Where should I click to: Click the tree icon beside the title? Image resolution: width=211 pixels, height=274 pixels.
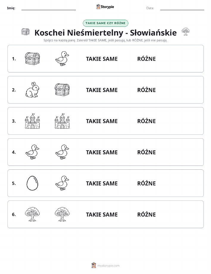click(186, 32)
